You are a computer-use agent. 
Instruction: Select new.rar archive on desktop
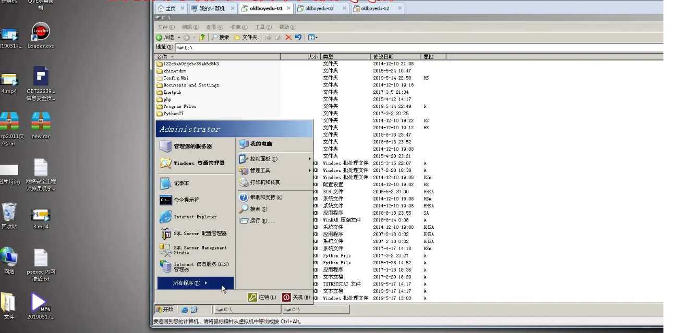(41, 126)
